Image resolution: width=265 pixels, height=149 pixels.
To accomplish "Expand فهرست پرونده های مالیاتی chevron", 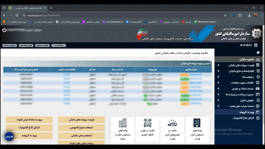I will (218, 65).
